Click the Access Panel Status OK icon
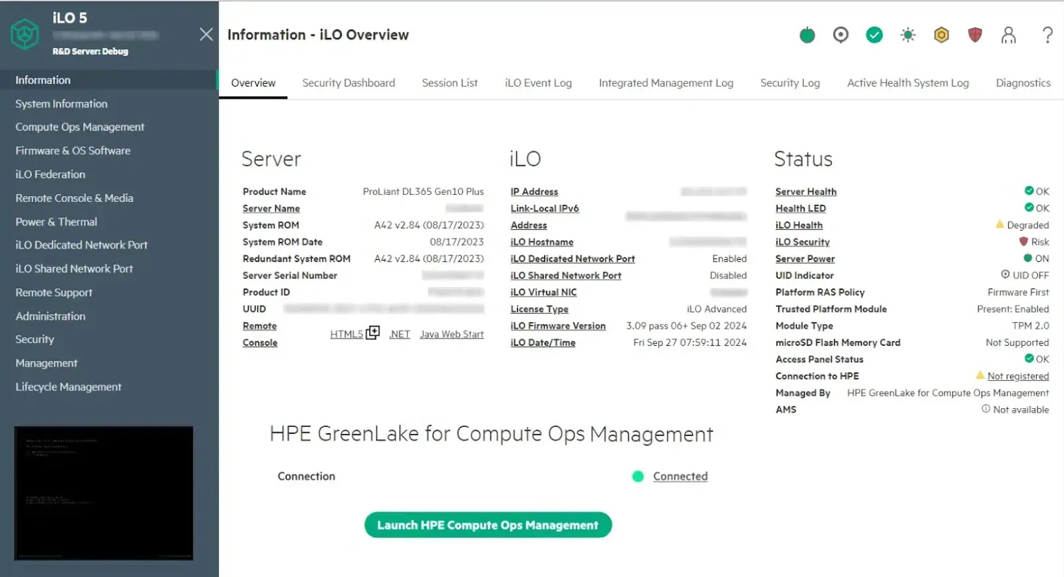The image size is (1064, 577). 1029,358
